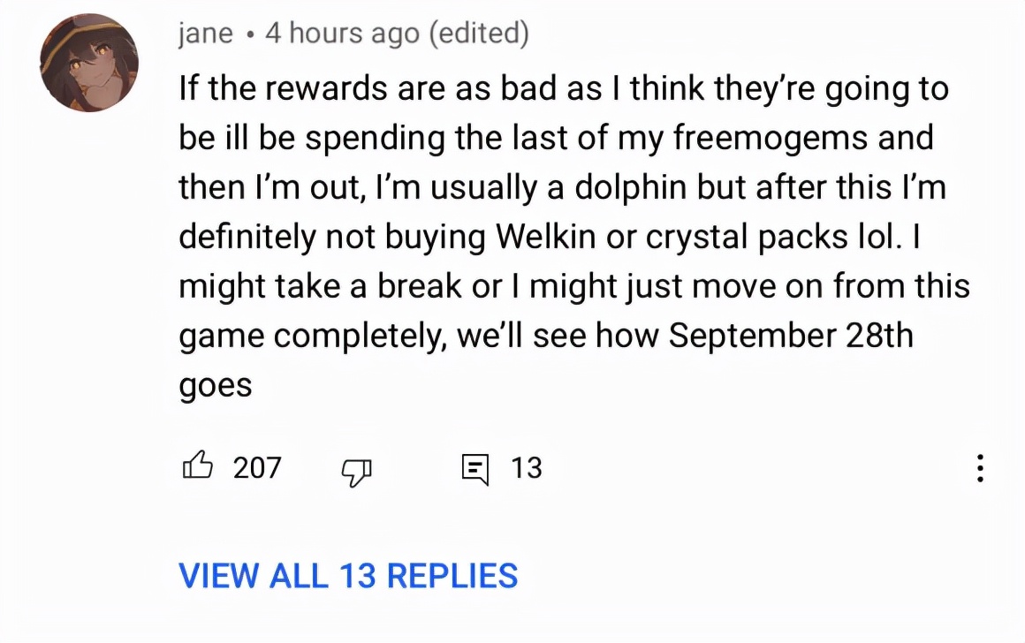Image resolution: width=1025 pixels, height=643 pixels.
Task: Click the word Welkin in comment
Action: (x=545, y=236)
